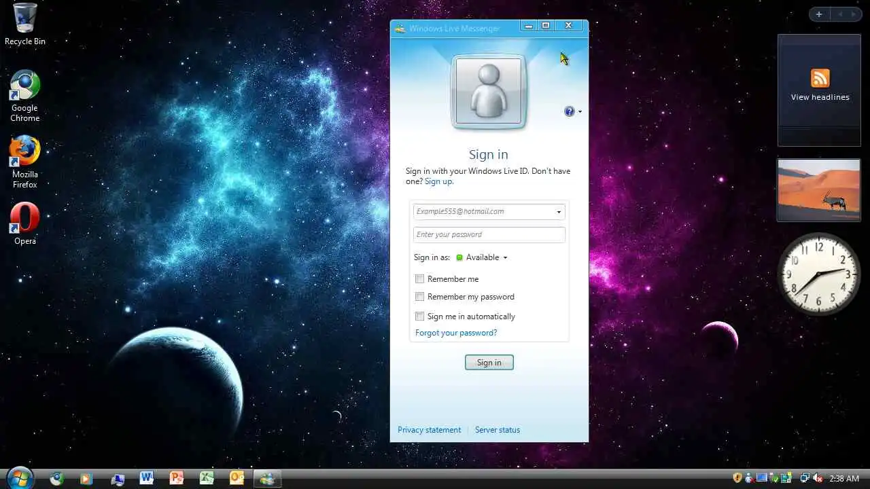Image resolution: width=870 pixels, height=489 pixels.
Task: Open the email address dropdown arrow
Action: (559, 212)
